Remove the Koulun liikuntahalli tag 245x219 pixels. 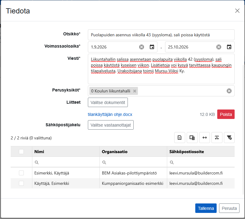pyautogui.click(x=135, y=91)
